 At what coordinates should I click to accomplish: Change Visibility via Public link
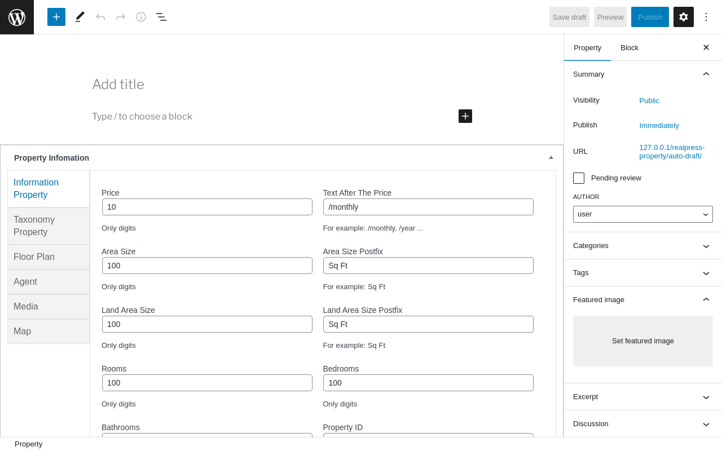[x=649, y=100]
